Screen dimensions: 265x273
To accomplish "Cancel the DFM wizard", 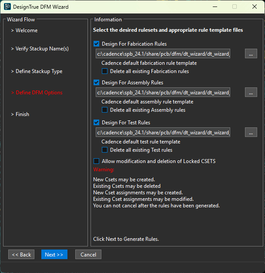I will coord(88,254).
